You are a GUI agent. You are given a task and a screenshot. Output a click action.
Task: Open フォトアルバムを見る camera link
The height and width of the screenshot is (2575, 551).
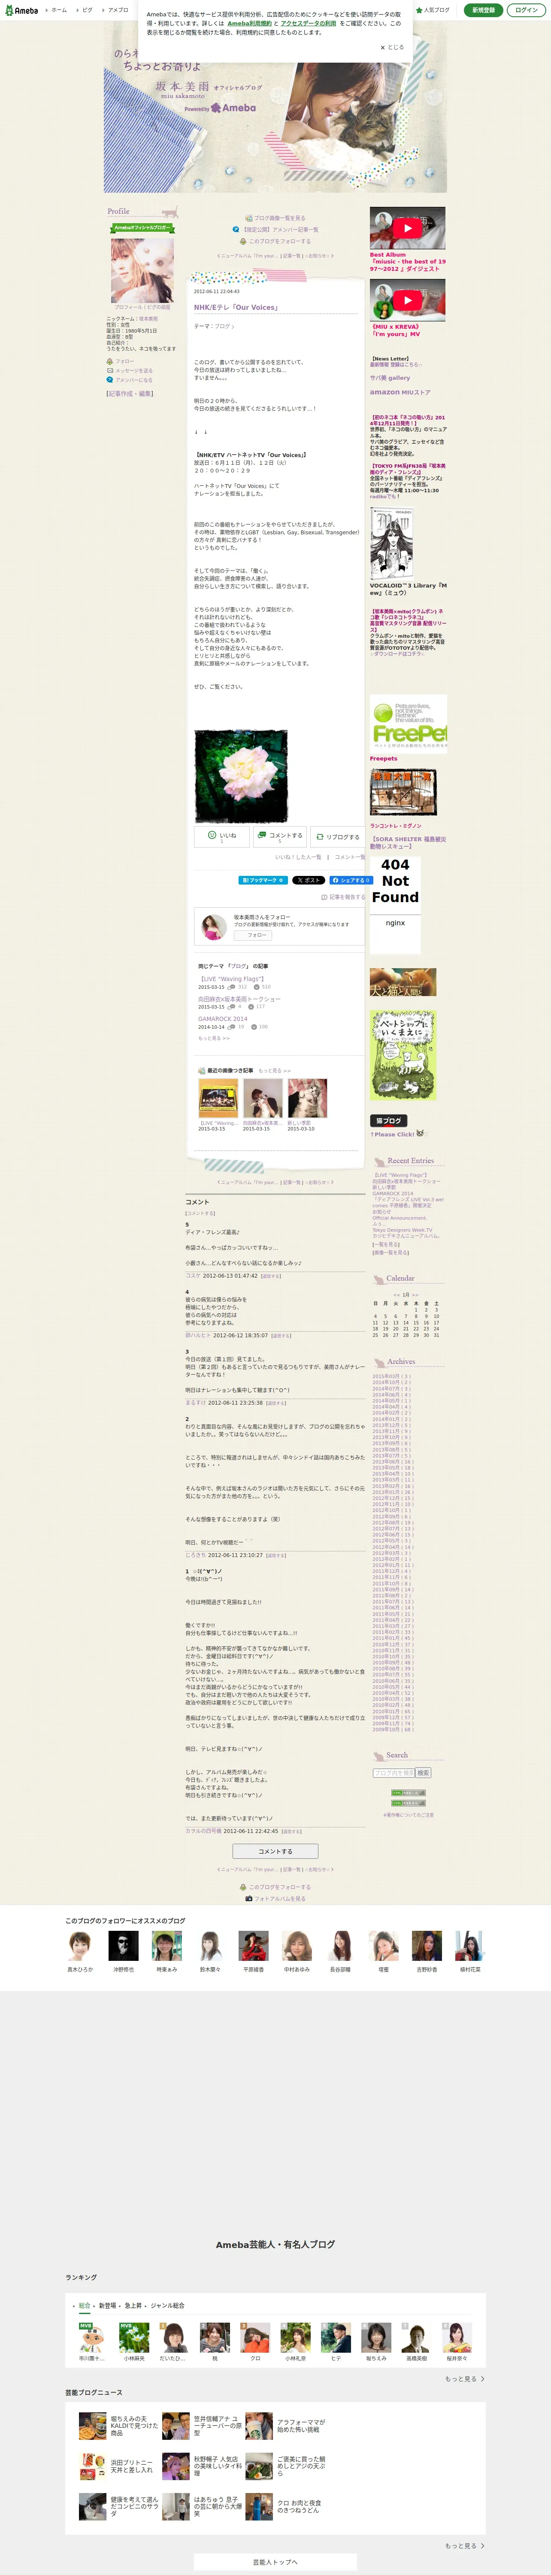[275, 1898]
